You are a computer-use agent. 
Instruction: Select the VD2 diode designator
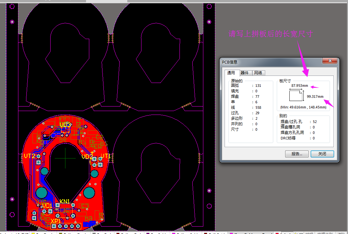click(x=87, y=157)
